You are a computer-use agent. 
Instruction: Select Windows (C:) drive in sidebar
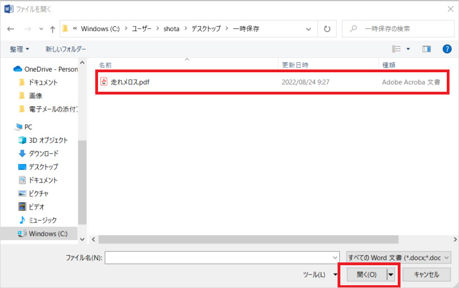39,234
